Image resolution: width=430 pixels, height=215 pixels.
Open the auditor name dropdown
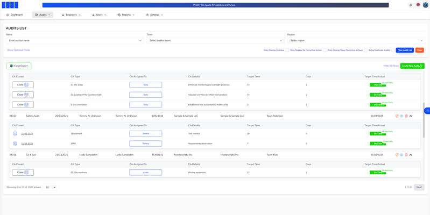pyautogui.click(x=75, y=40)
